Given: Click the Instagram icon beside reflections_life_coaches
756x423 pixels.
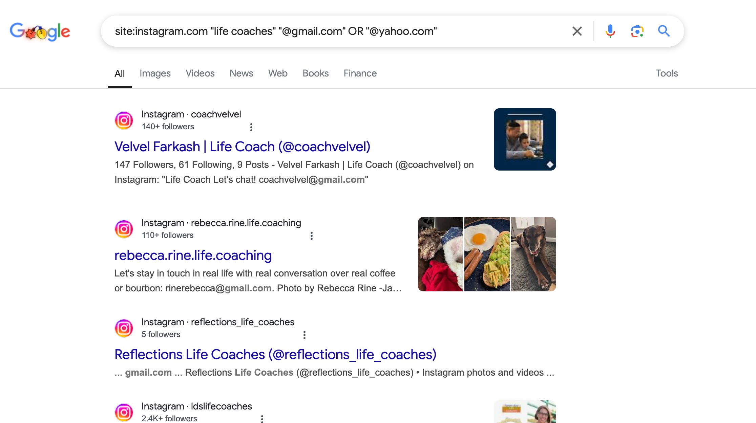Looking at the screenshot, I should (124, 328).
